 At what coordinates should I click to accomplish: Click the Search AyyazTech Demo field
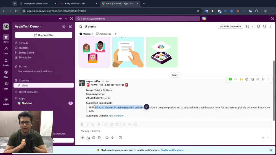click(138, 19)
